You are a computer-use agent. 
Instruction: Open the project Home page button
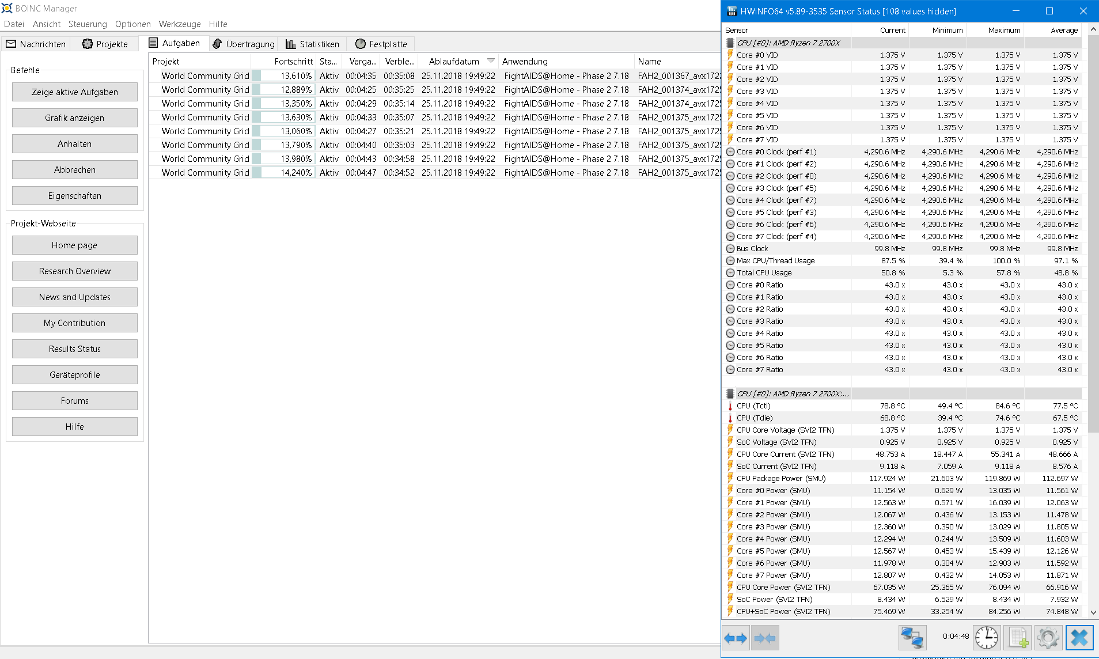pyautogui.click(x=75, y=245)
